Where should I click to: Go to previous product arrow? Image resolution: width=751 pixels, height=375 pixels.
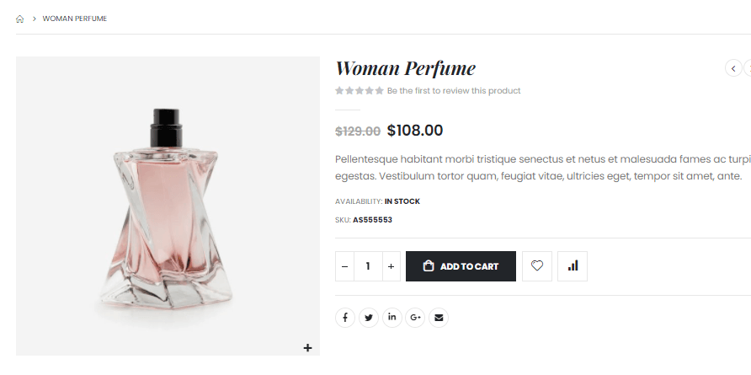pyautogui.click(x=733, y=68)
